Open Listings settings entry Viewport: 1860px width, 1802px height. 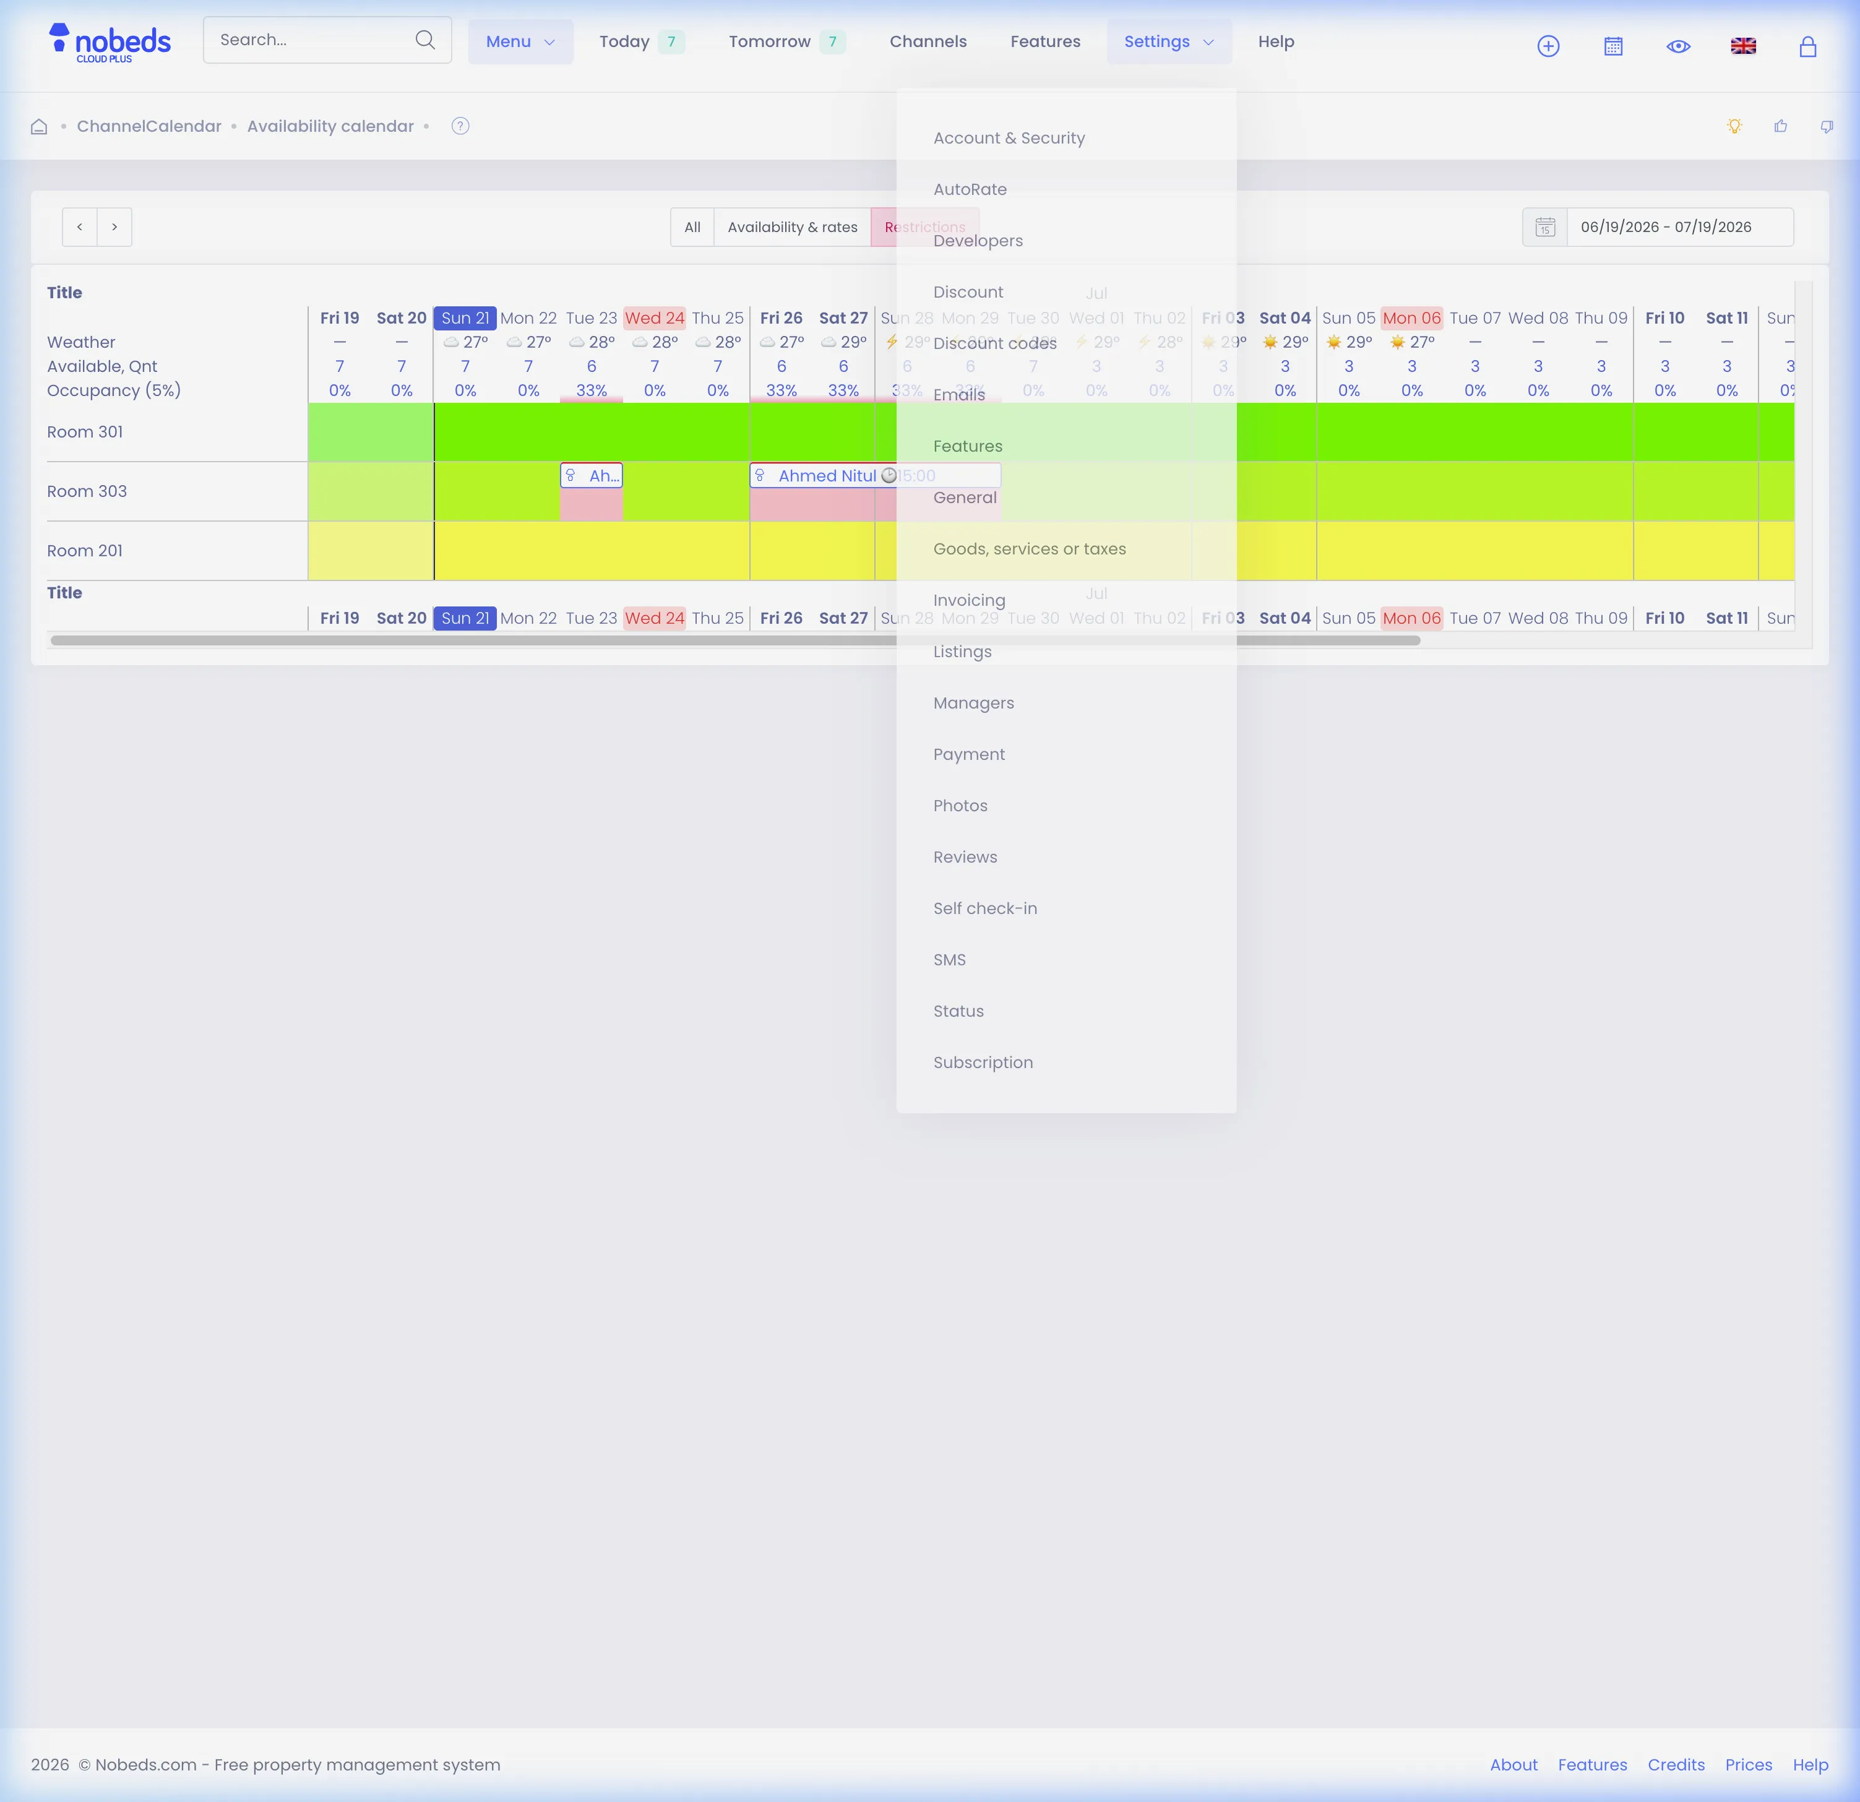click(962, 652)
